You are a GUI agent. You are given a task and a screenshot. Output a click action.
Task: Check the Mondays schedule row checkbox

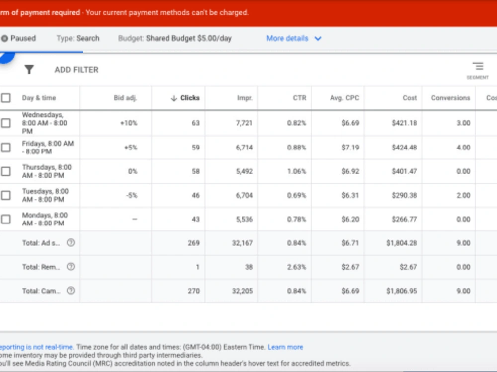5,219
